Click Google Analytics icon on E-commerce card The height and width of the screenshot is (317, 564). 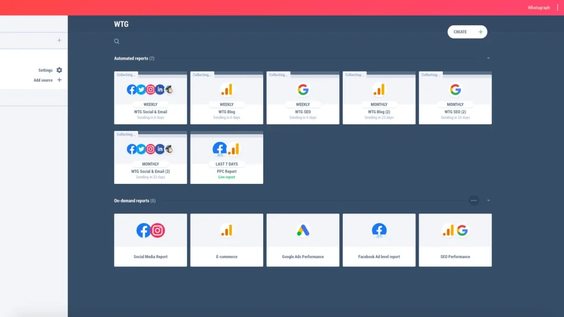[x=226, y=231]
